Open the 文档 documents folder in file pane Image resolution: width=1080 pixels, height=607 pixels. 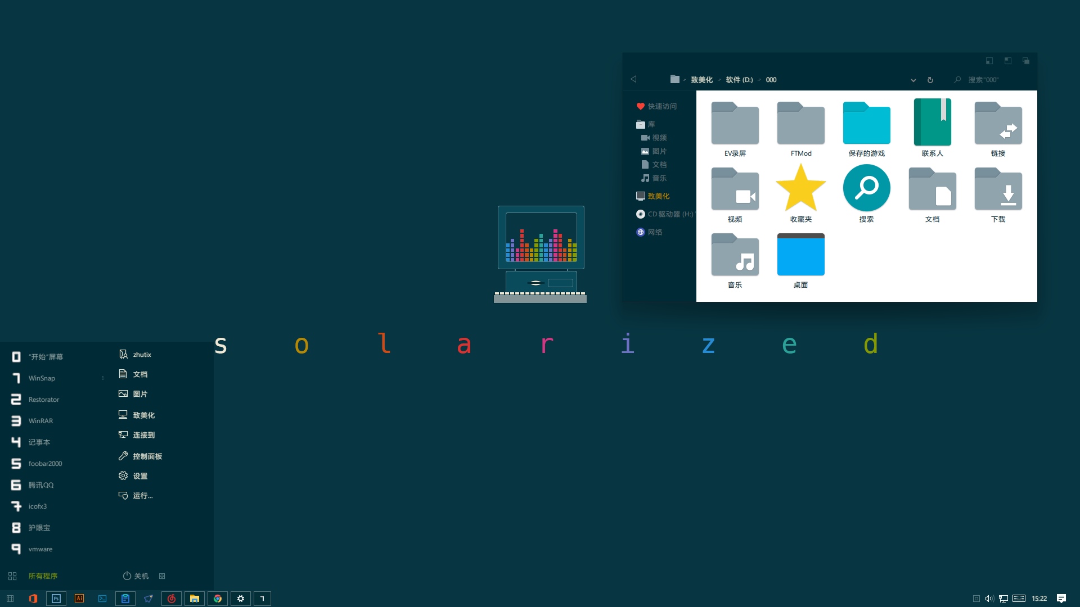932,194
